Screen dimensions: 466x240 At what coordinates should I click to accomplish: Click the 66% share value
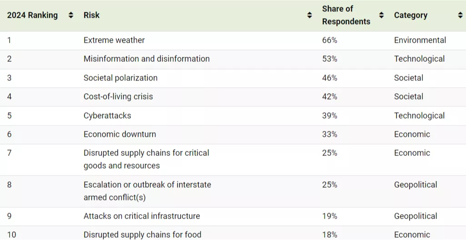(330, 40)
